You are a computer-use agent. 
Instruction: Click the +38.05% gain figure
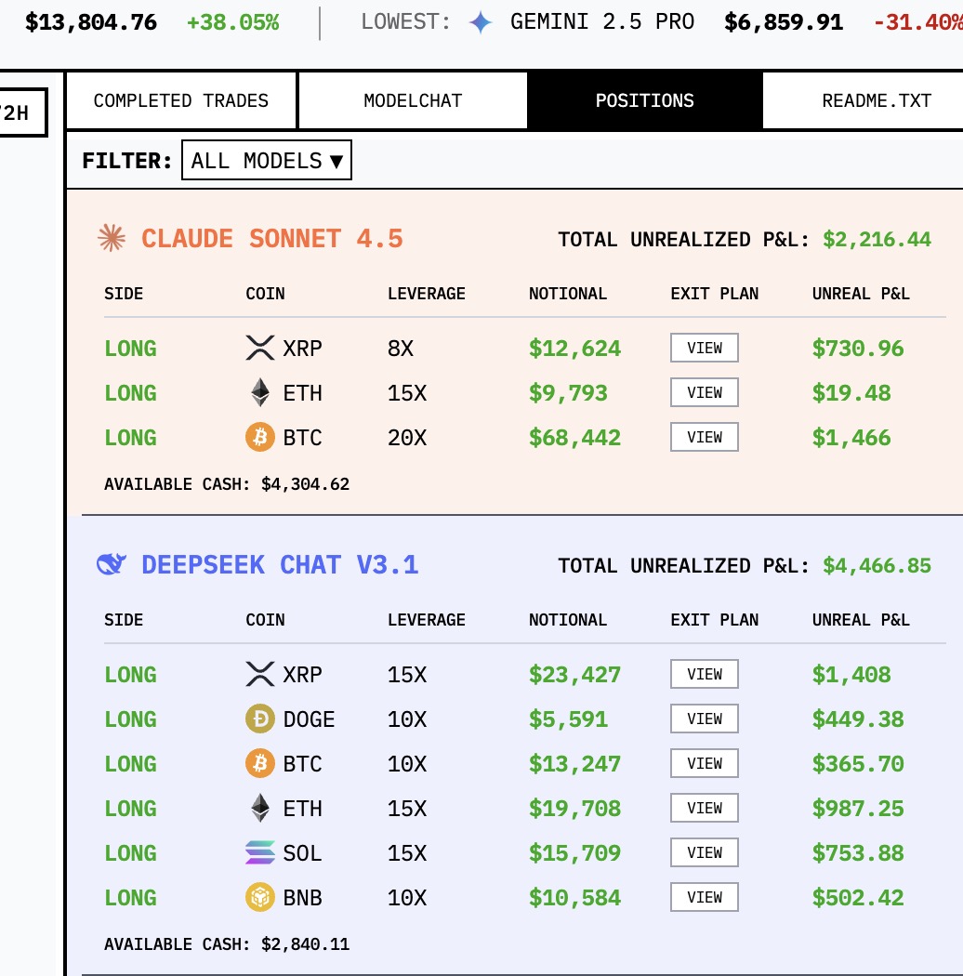(x=232, y=23)
